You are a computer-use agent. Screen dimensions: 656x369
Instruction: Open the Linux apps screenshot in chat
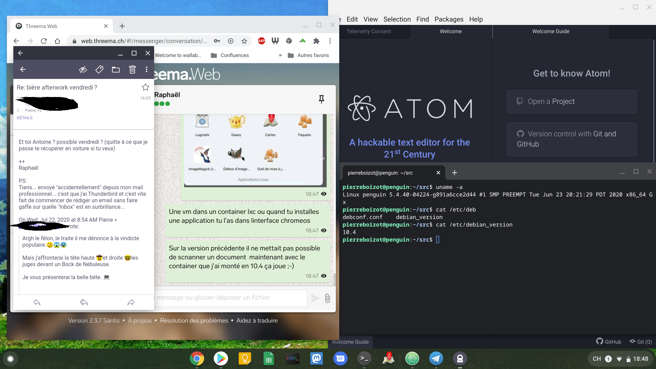[x=255, y=150]
